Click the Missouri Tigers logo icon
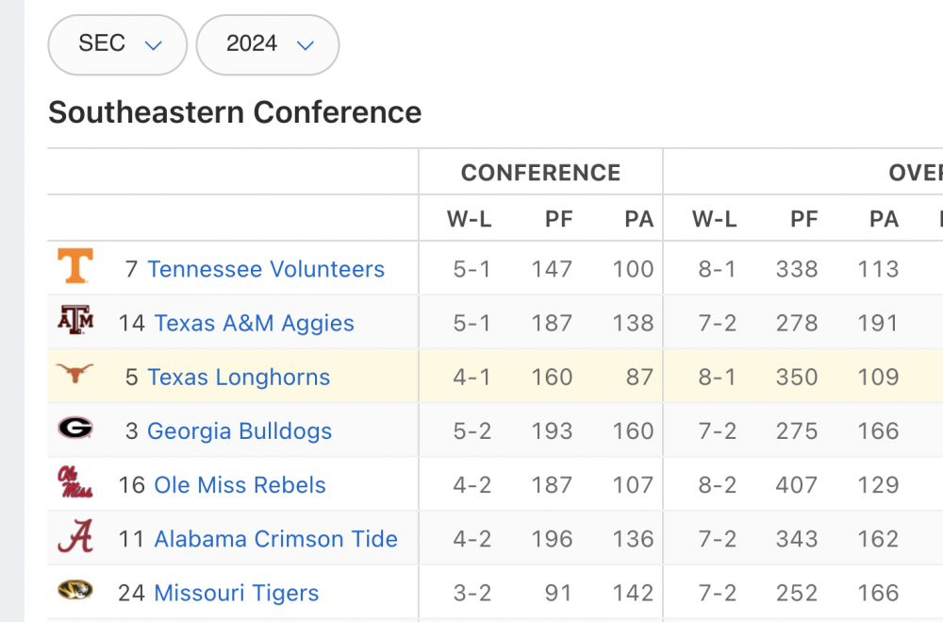The width and height of the screenshot is (943, 622). pyautogui.click(x=75, y=591)
